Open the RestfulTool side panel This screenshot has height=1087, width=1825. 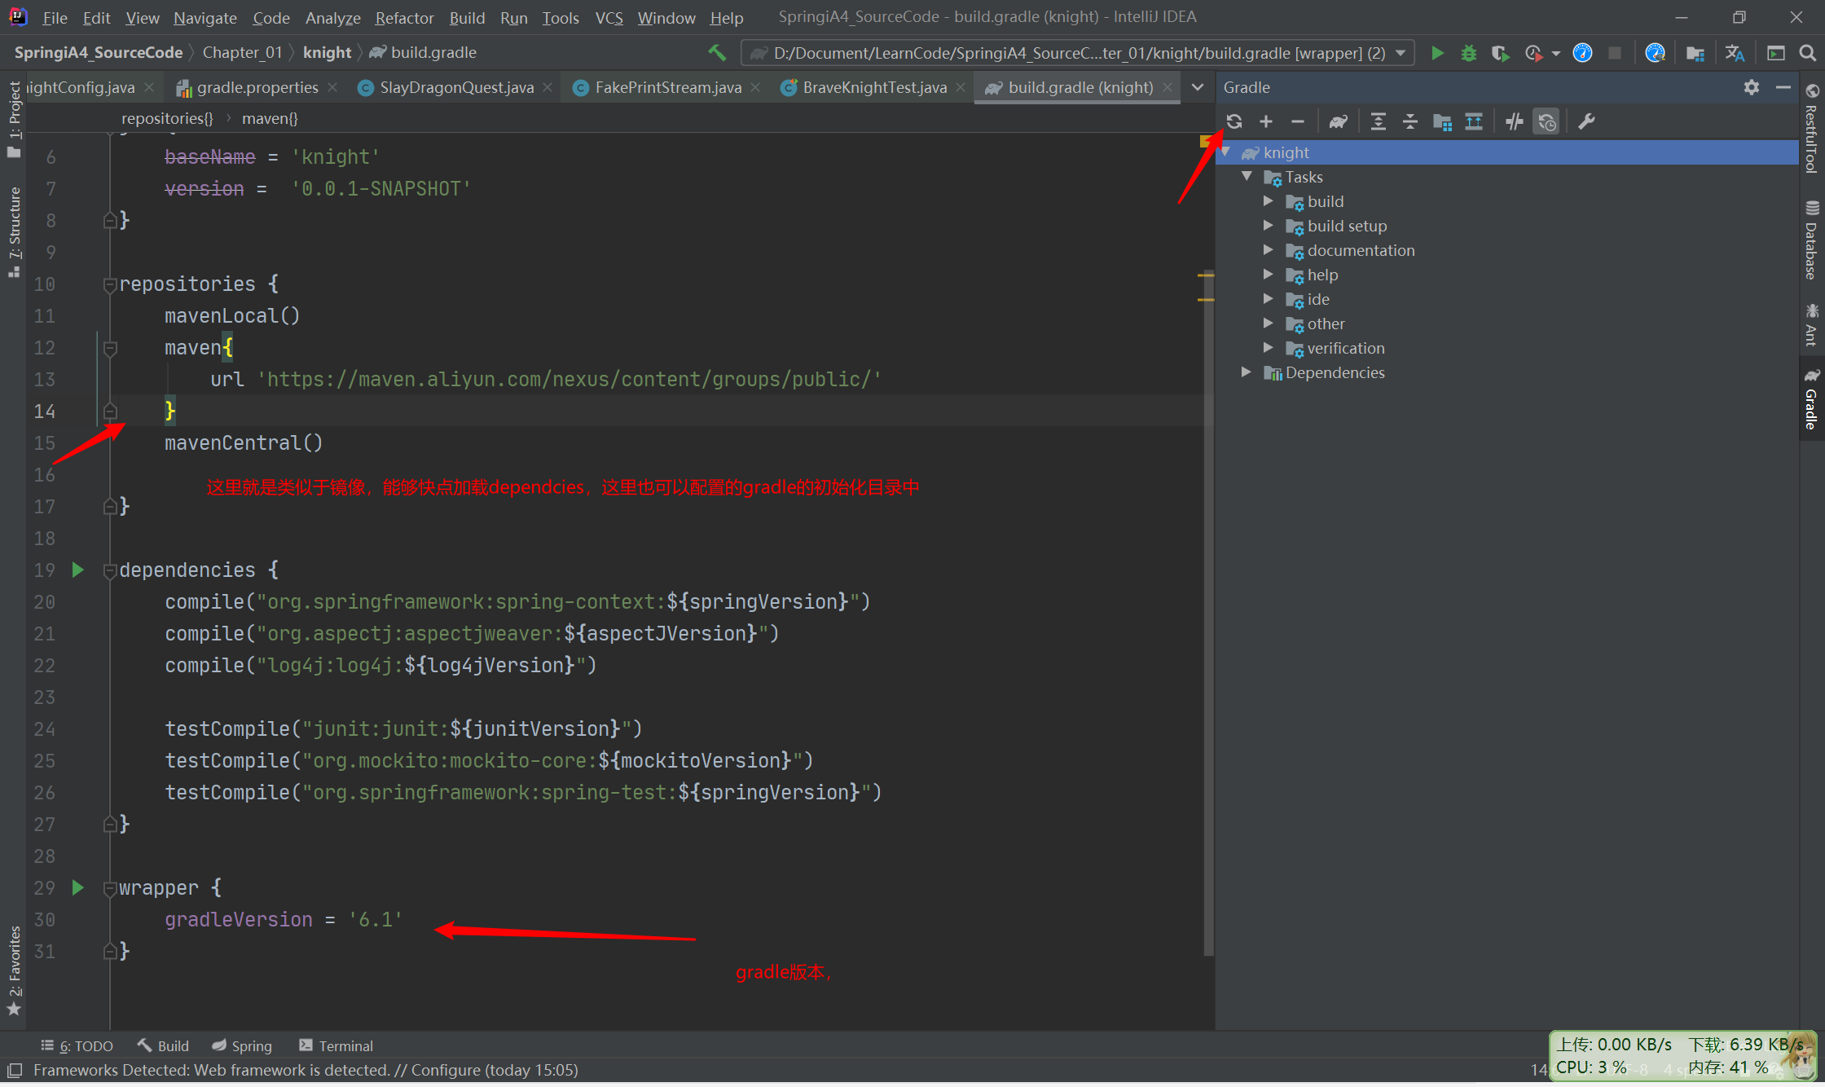click(x=1811, y=128)
